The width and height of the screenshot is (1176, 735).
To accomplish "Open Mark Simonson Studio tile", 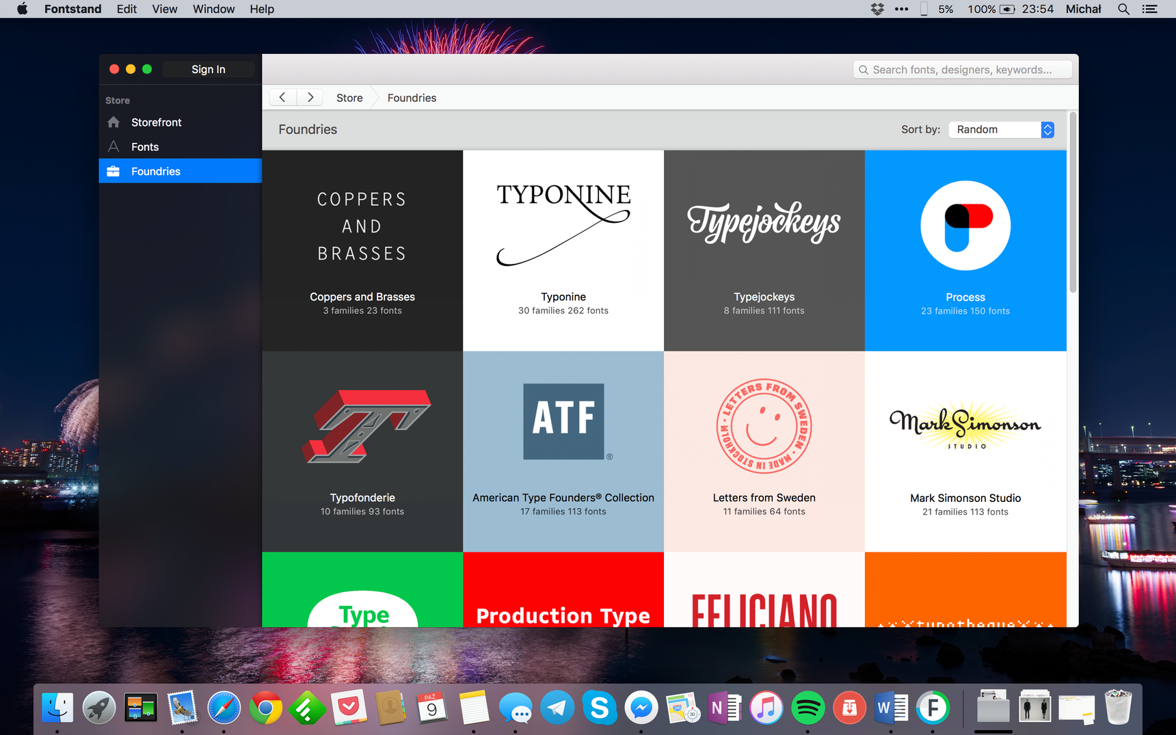I will 965,451.
